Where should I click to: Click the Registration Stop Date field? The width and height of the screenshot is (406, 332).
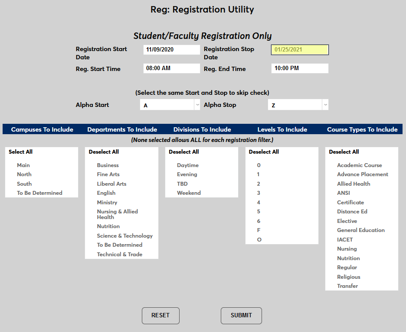(300, 49)
